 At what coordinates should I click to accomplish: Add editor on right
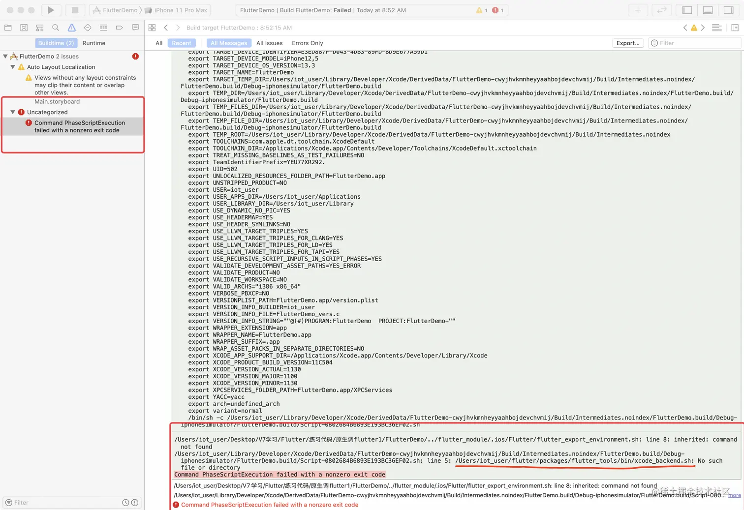735,28
